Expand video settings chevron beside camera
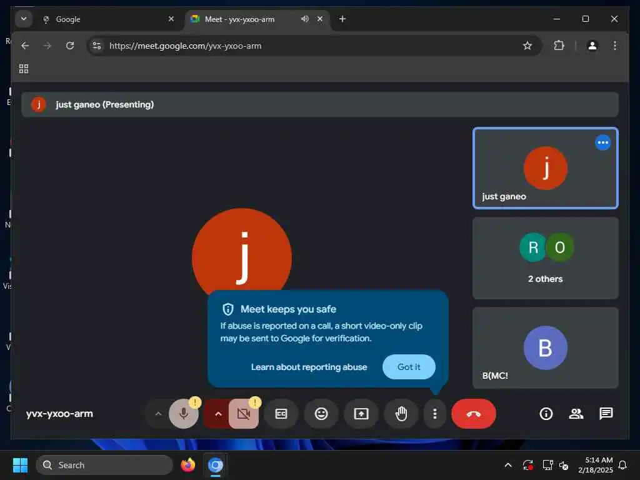The image size is (640, 480). 218,414
